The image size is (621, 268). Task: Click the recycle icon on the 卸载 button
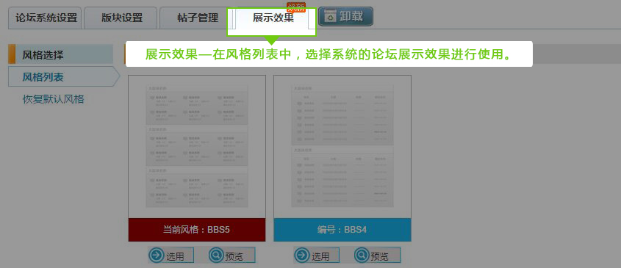(x=330, y=16)
